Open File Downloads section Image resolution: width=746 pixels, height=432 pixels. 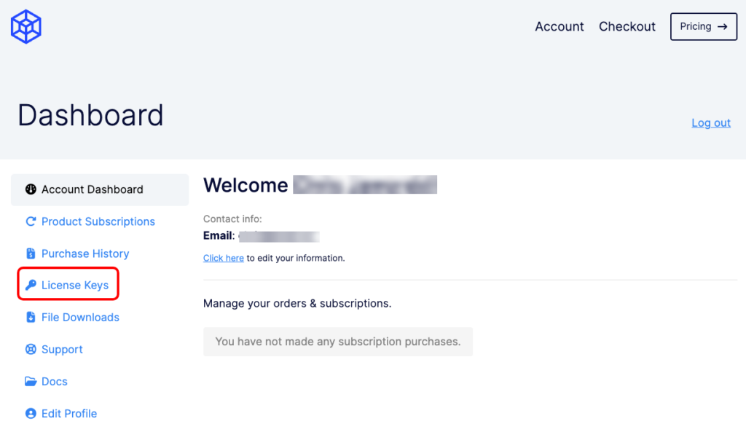(80, 317)
